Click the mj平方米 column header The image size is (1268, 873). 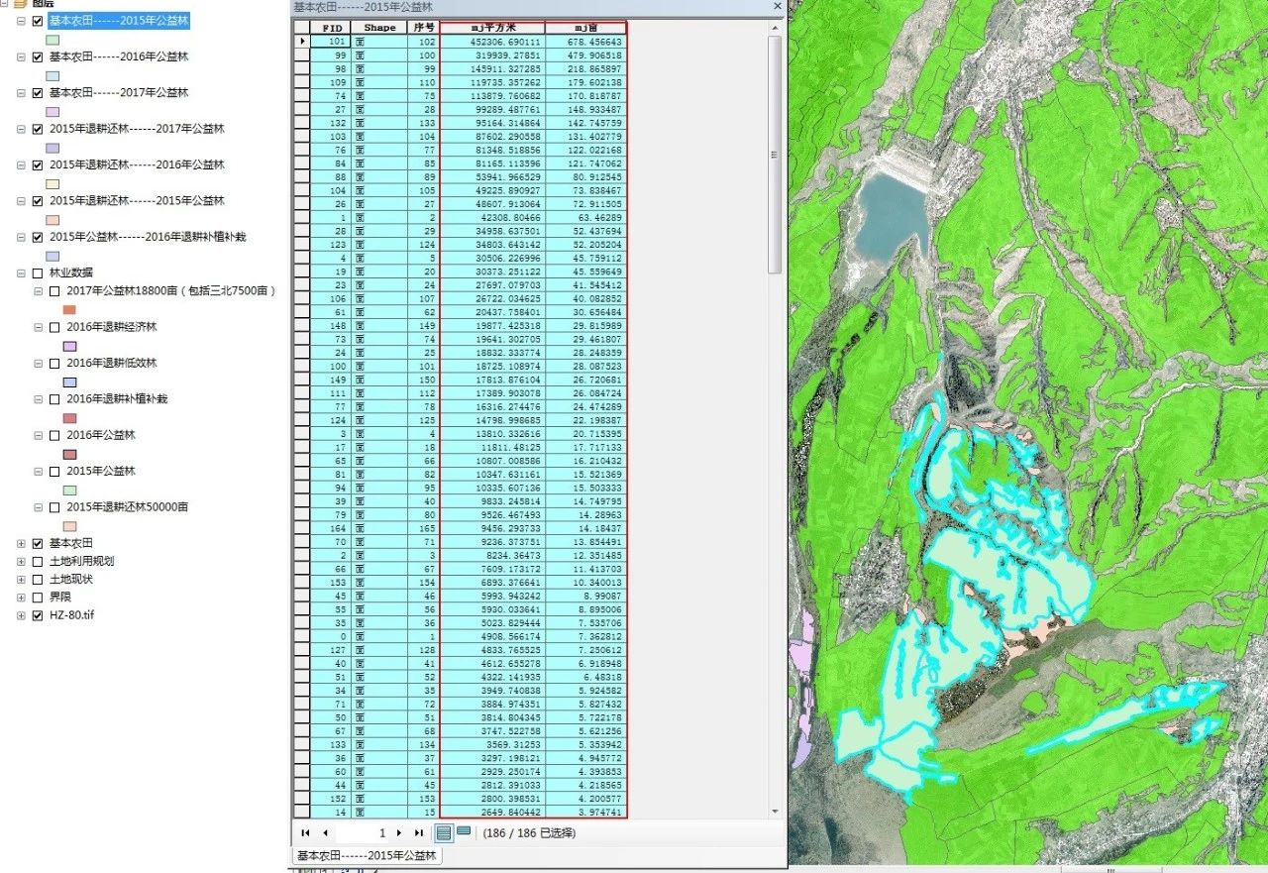pos(491,28)
